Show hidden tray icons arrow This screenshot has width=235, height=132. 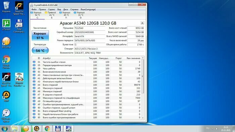pos(213,129)
